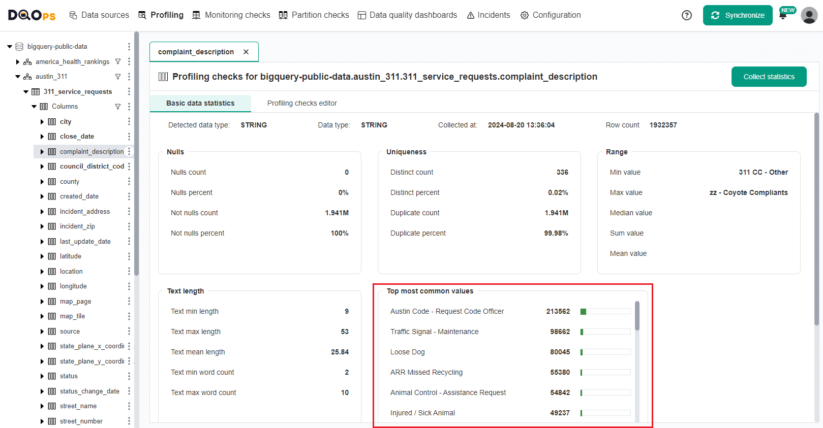Open the Data sources menu
The width and height of the screenshot is (823, 428).
(x=99, y=15)
